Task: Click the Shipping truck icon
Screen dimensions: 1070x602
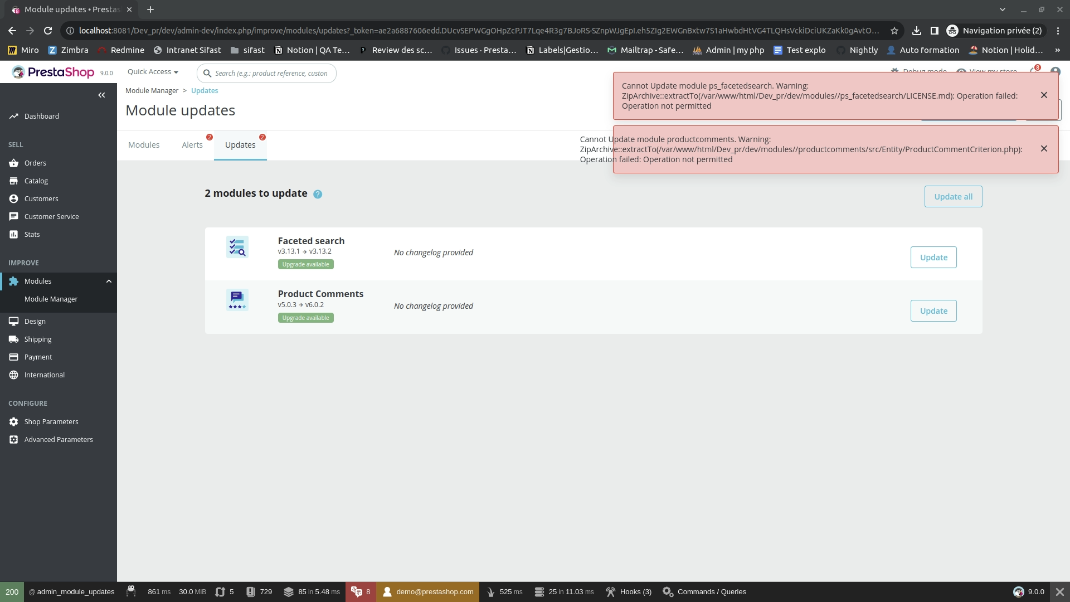Action: [x=13, y=339]
